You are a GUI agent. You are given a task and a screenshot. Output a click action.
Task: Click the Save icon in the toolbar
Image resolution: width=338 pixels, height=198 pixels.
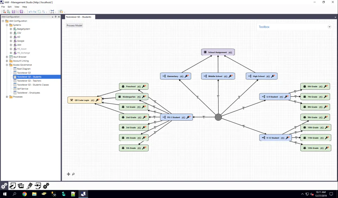pyautogui.click(x=13, y=12)
